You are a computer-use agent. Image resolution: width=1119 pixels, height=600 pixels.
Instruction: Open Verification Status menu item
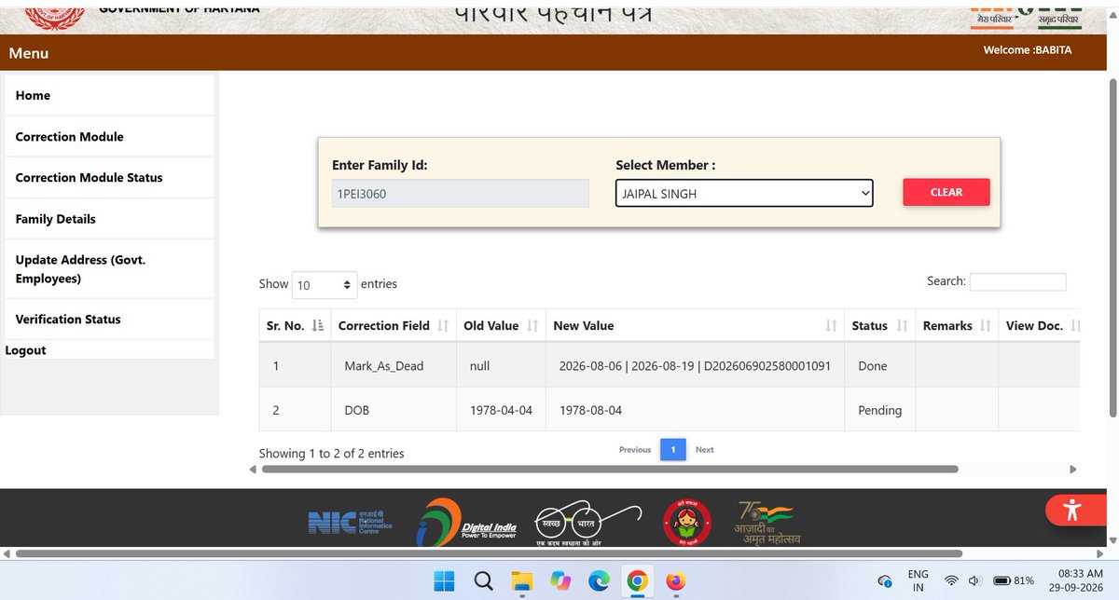(110, 320)
